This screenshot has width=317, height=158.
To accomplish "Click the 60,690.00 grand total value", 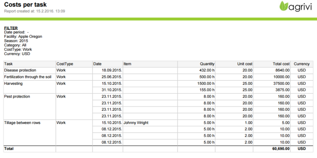I will click(x=281, y=149).
